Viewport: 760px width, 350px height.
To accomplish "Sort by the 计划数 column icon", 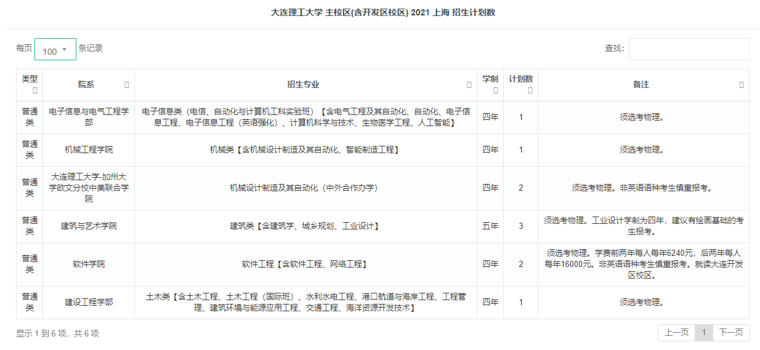I will click(x=530, y=90).
